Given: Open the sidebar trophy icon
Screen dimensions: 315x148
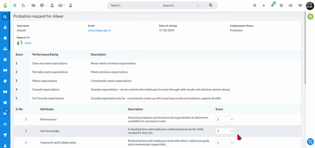Looking at the screenshot, I should coord(5,135).
